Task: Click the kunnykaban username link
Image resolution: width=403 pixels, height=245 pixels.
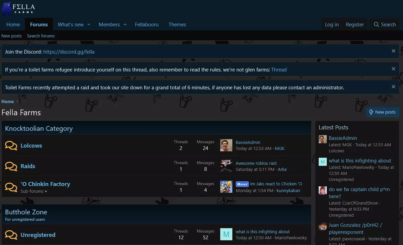Action: pos(288,190)
